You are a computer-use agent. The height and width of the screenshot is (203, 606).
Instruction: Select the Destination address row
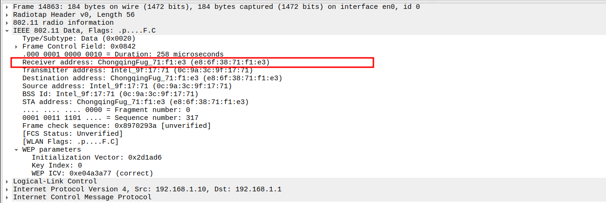(152, 78)
